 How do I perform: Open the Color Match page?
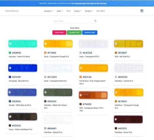click(x=101, y=11)
